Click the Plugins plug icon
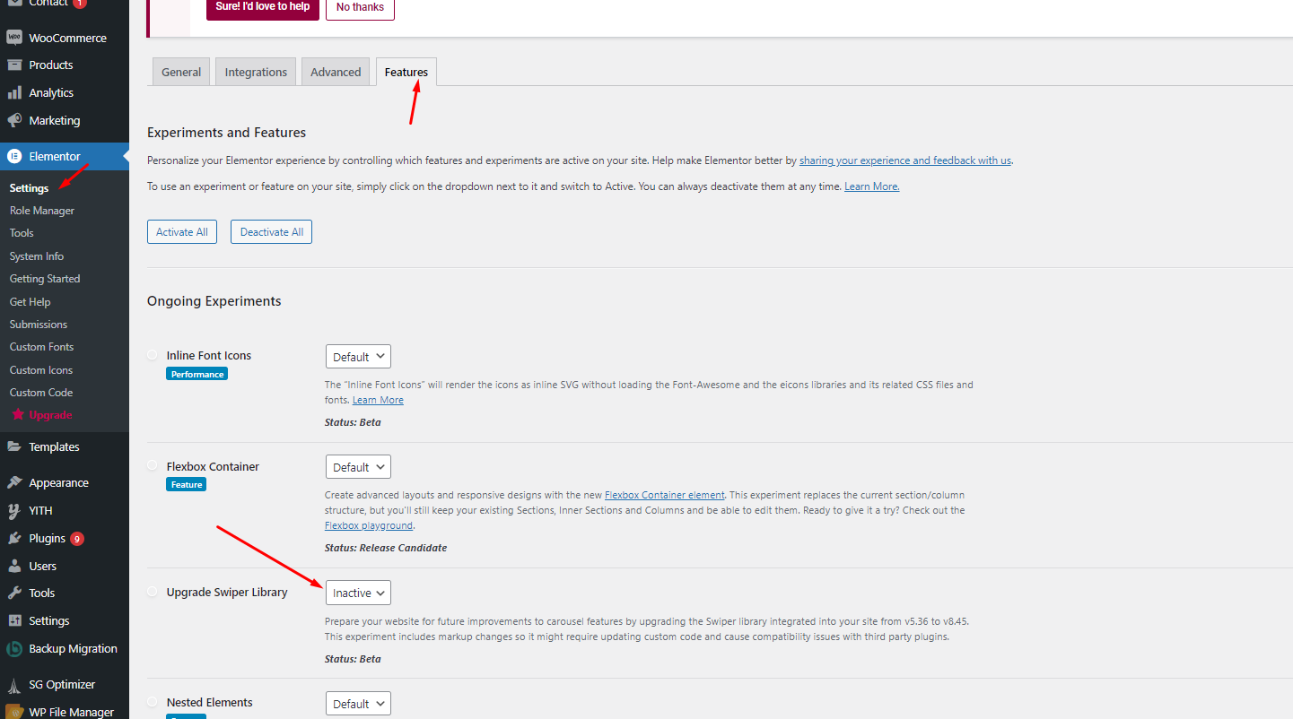This screenshot has width=1293, height=719. (x=14, y=538)
